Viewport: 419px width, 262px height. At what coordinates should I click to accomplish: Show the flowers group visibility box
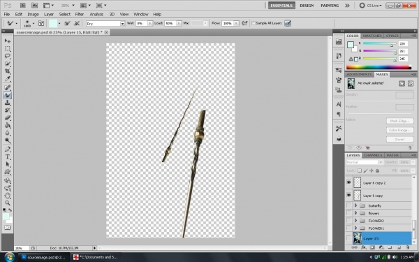[x=348, y=213]
